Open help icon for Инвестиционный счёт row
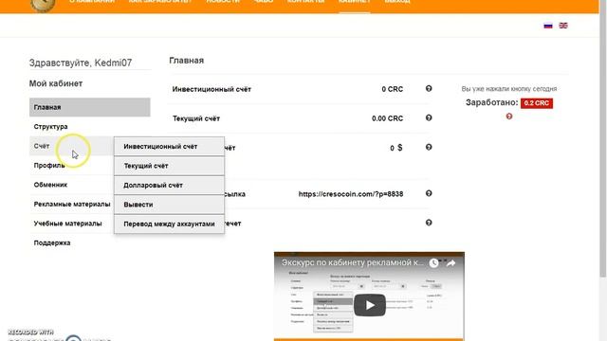Image resolution: width=607 pixels, height=341 pixels. 429,88
